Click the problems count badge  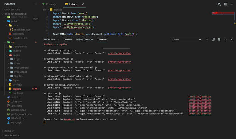58,39
